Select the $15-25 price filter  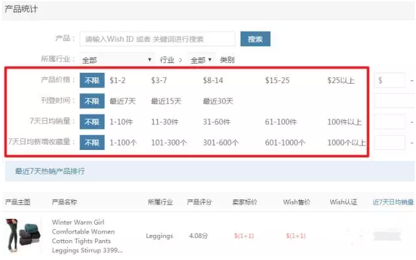point(277,80)
